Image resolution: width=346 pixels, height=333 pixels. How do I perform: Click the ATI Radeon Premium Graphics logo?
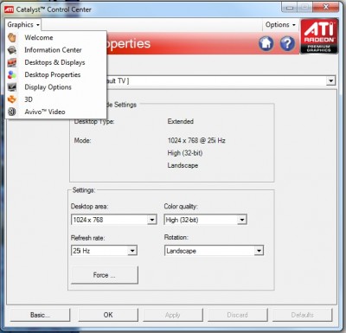pos(319,36)
